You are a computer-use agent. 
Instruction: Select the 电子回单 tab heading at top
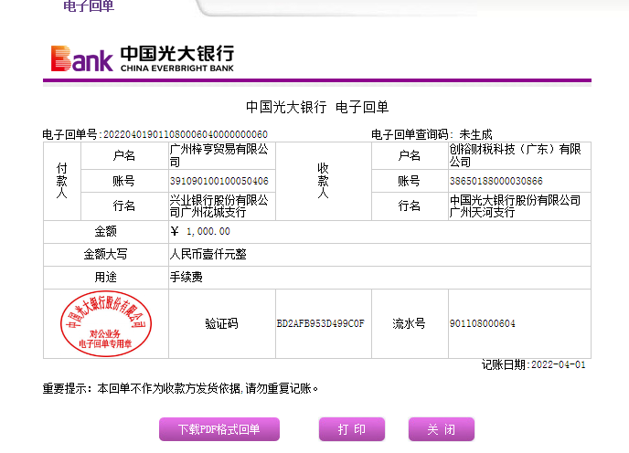(x=89, y=5)
